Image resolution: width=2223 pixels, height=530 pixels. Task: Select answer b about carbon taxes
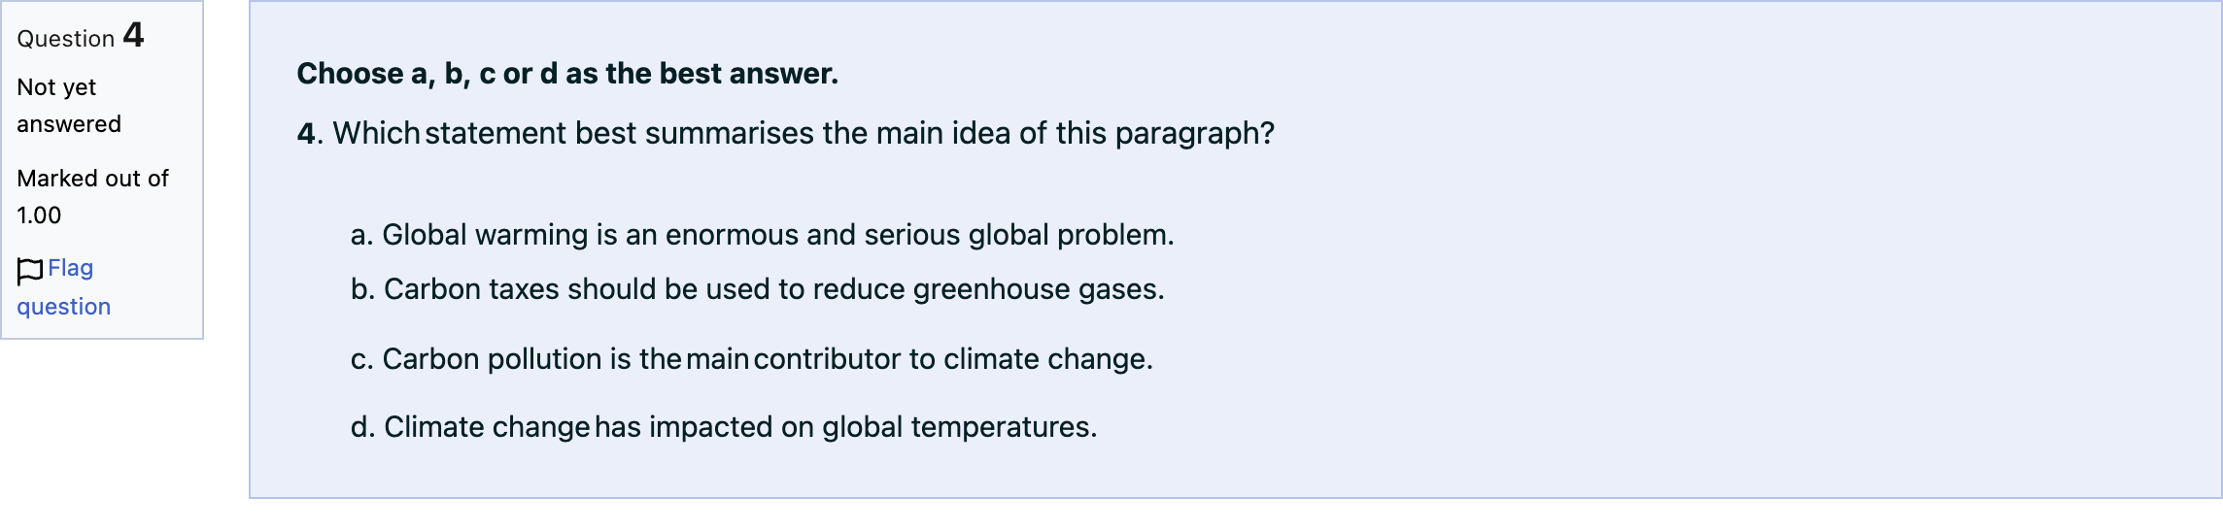pyautogui.click(x=758, y=289)
